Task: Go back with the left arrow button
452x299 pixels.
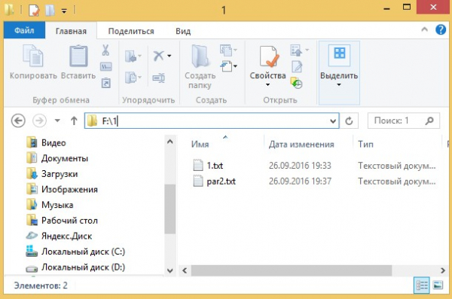Action: tap(18, 121)
